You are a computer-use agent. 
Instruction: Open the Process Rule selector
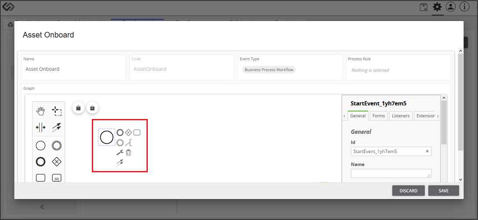click(398, 68)
